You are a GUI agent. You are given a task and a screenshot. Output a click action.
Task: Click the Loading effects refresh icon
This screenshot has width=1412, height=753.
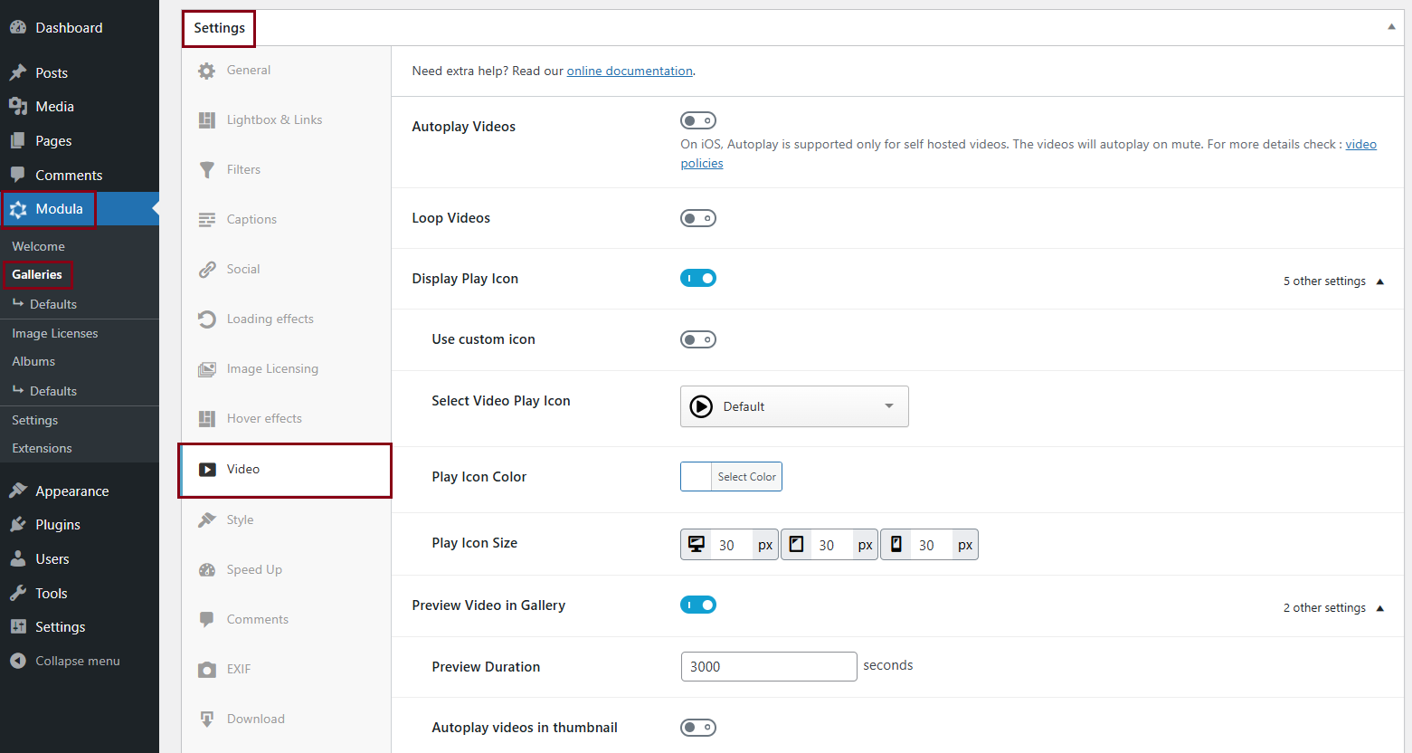(207, 319)
